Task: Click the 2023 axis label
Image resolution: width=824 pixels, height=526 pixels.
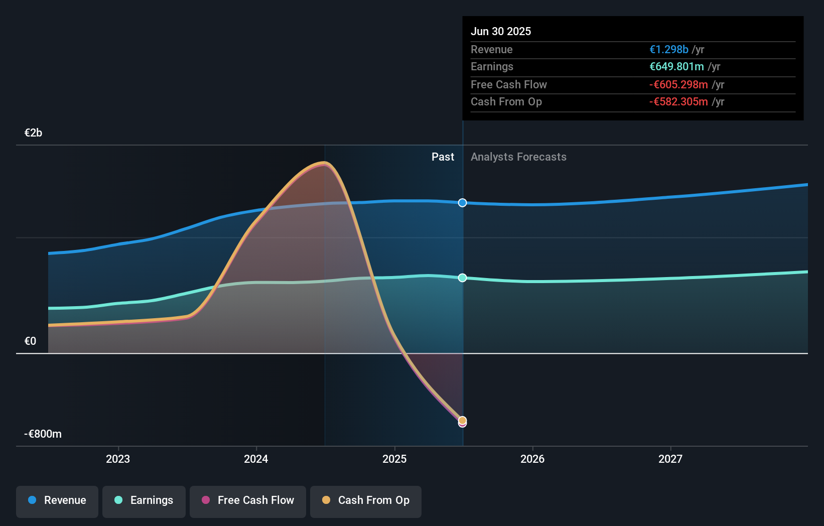Action: point(118,459)
